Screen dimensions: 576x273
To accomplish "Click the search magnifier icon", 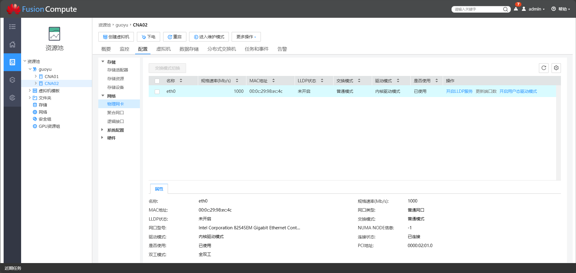I will pos(505,9).
